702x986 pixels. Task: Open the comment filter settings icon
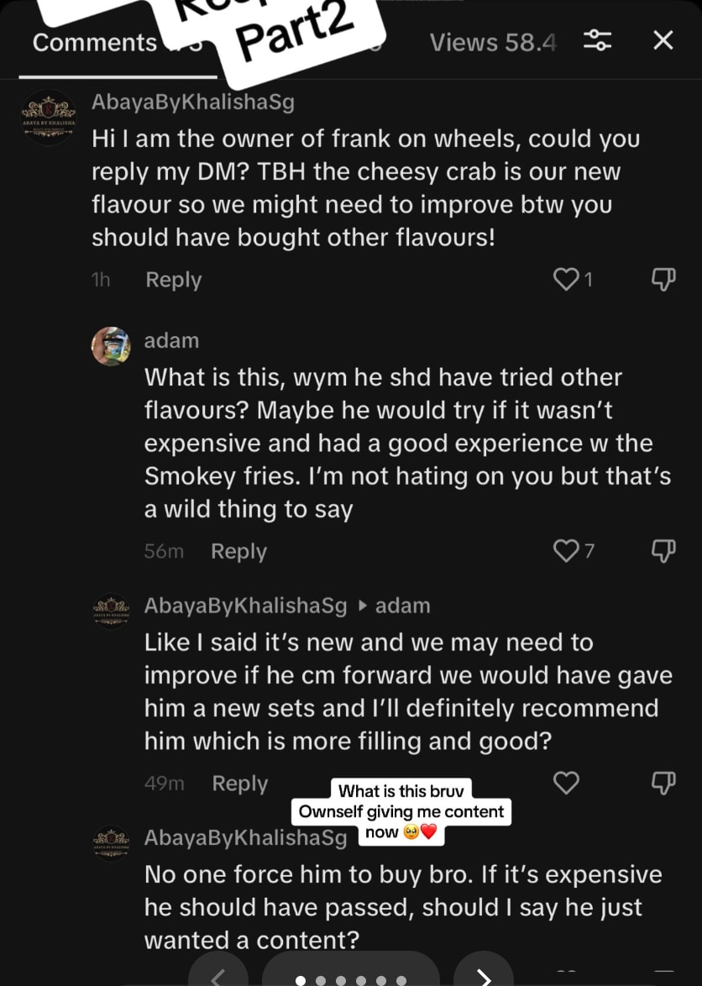[598, 40]
